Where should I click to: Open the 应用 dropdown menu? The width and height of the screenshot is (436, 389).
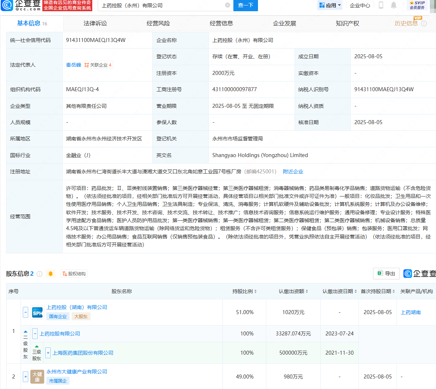pyautogui.click(x=330, y=5)
